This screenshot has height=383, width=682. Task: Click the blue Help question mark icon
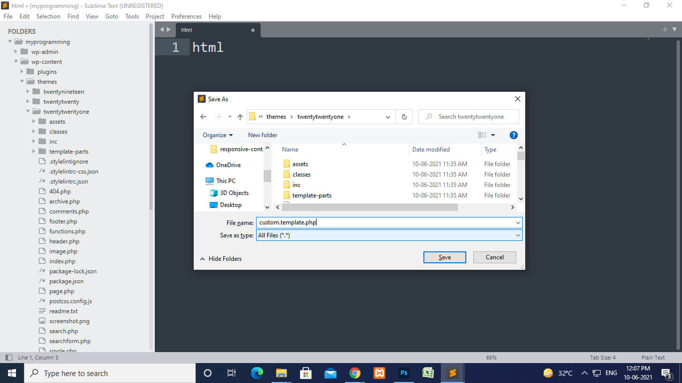click(x=513, y=135)
